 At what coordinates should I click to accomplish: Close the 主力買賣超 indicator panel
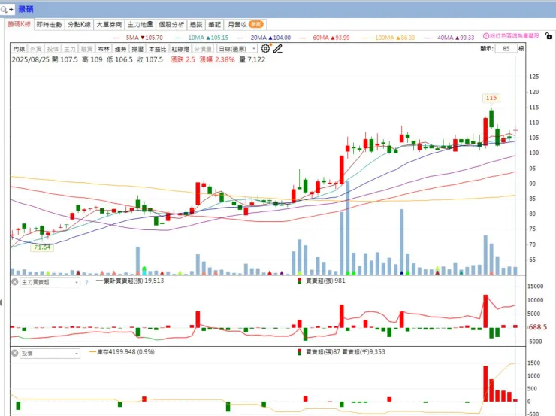coord(14,282)
